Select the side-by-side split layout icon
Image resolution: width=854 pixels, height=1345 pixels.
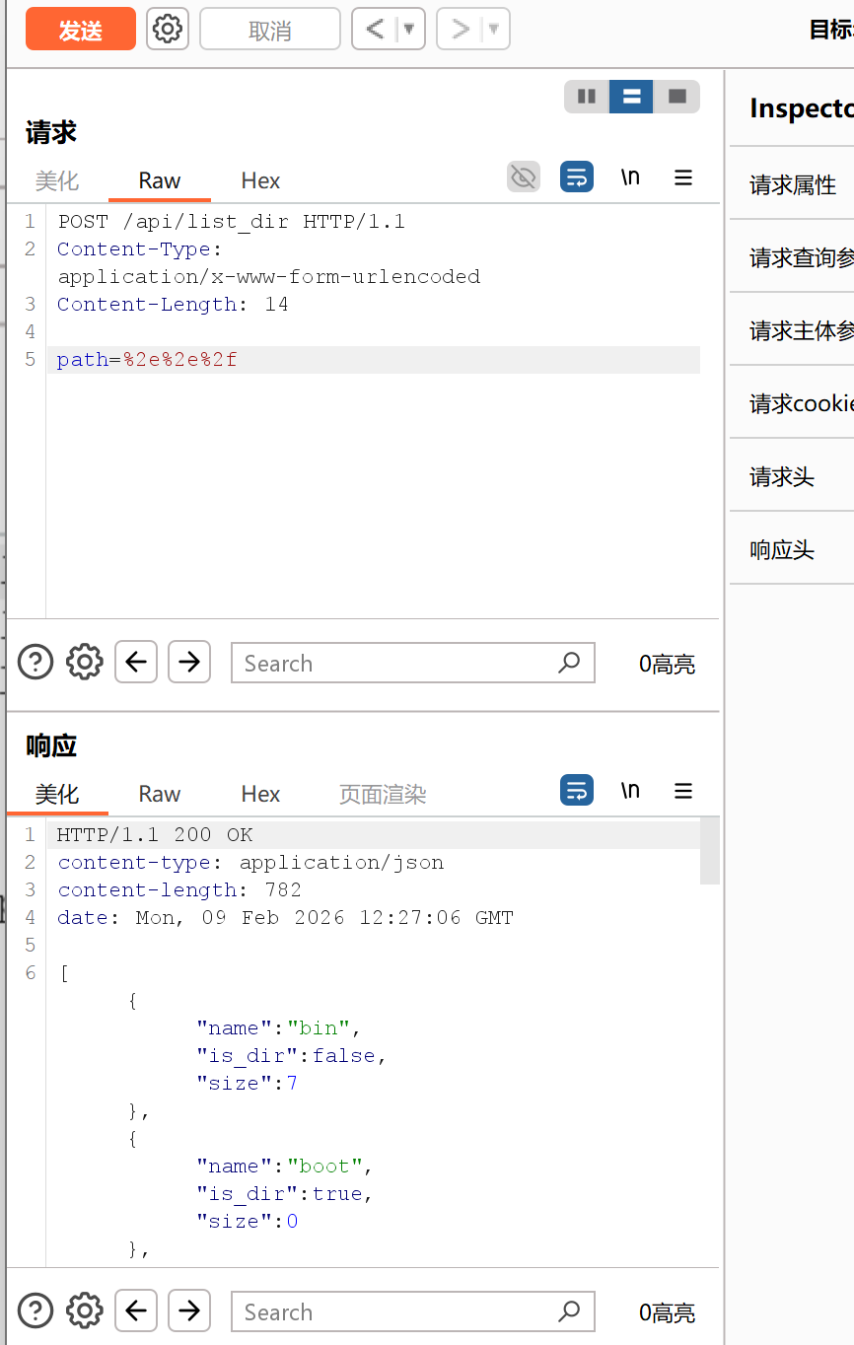click(587, 97)
